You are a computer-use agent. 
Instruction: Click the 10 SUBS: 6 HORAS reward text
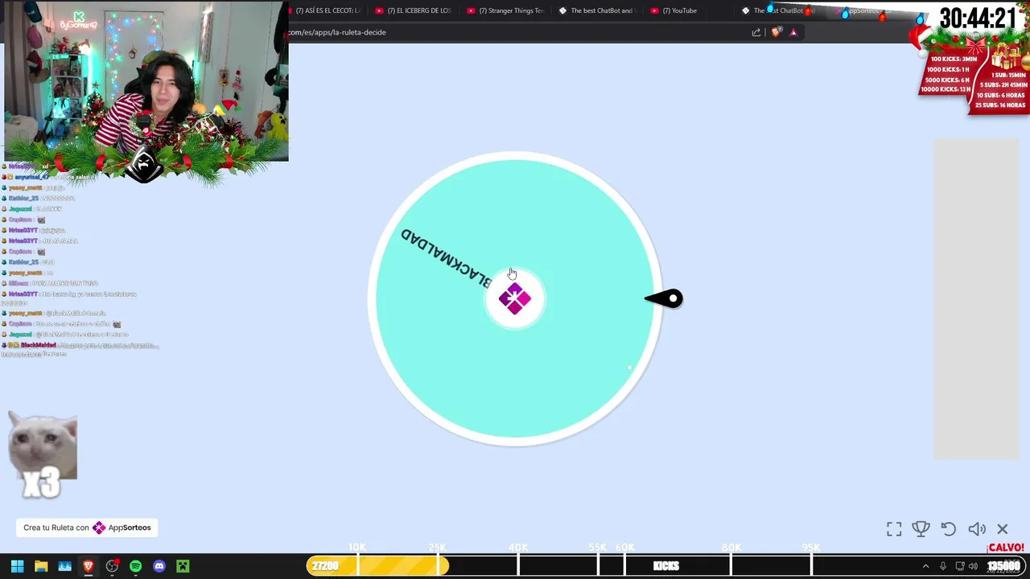tap(1001, 96)
